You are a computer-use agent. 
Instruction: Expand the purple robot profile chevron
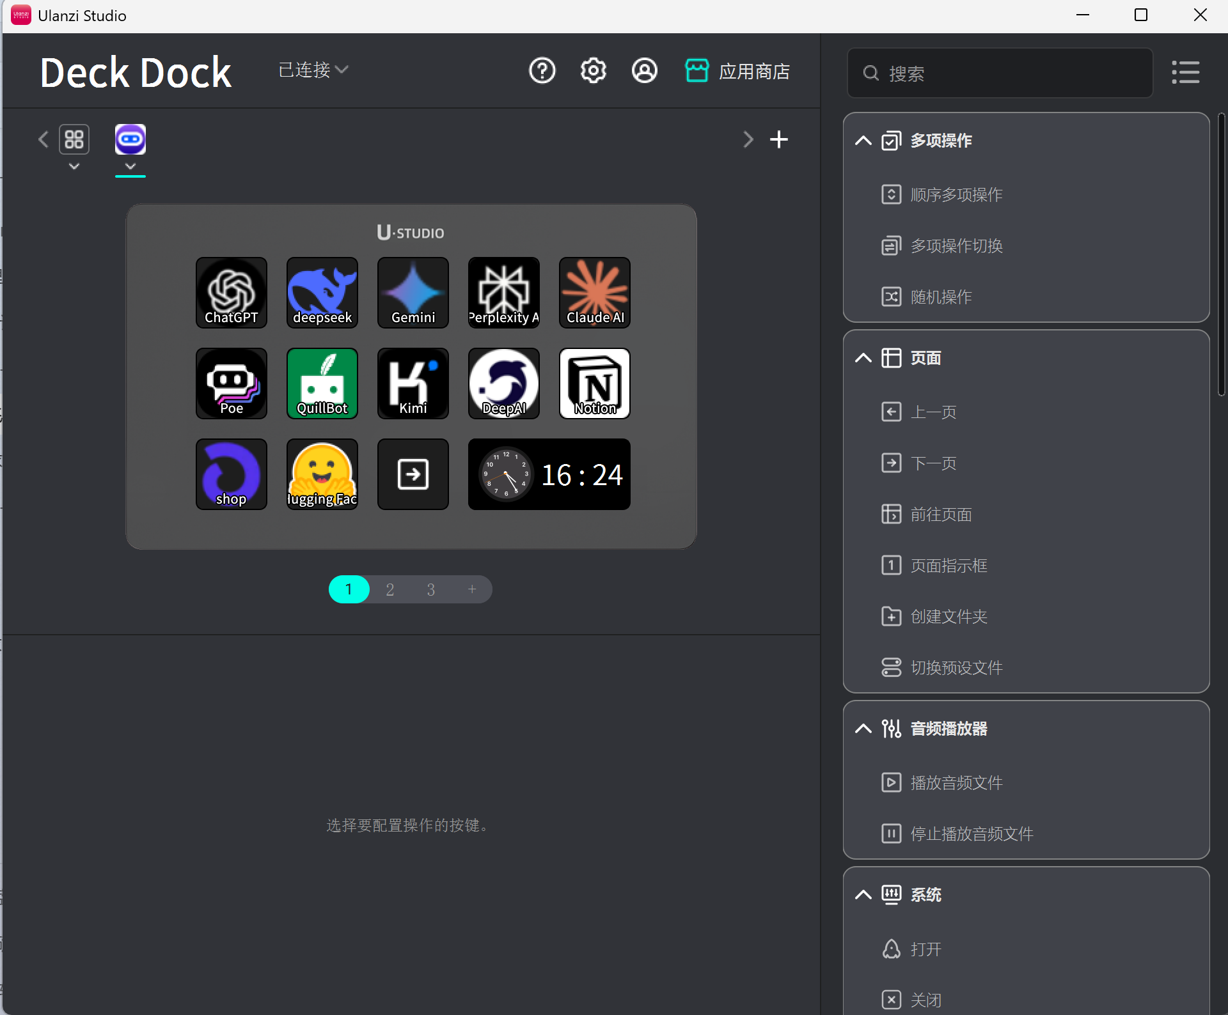[x=130, y=166]
